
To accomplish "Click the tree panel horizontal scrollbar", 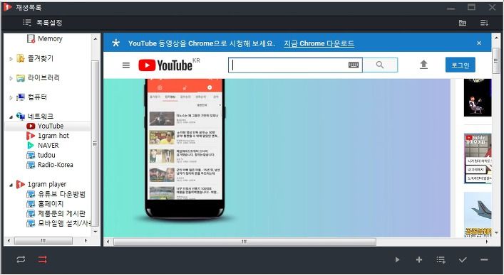I will (43, 240).
